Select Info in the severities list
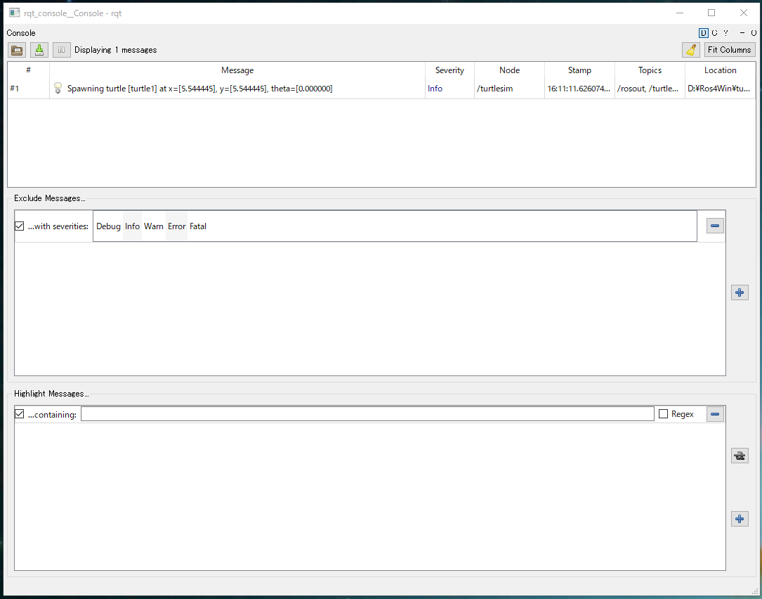This screenshot has height=599, width=762. (x=132, y=226)
